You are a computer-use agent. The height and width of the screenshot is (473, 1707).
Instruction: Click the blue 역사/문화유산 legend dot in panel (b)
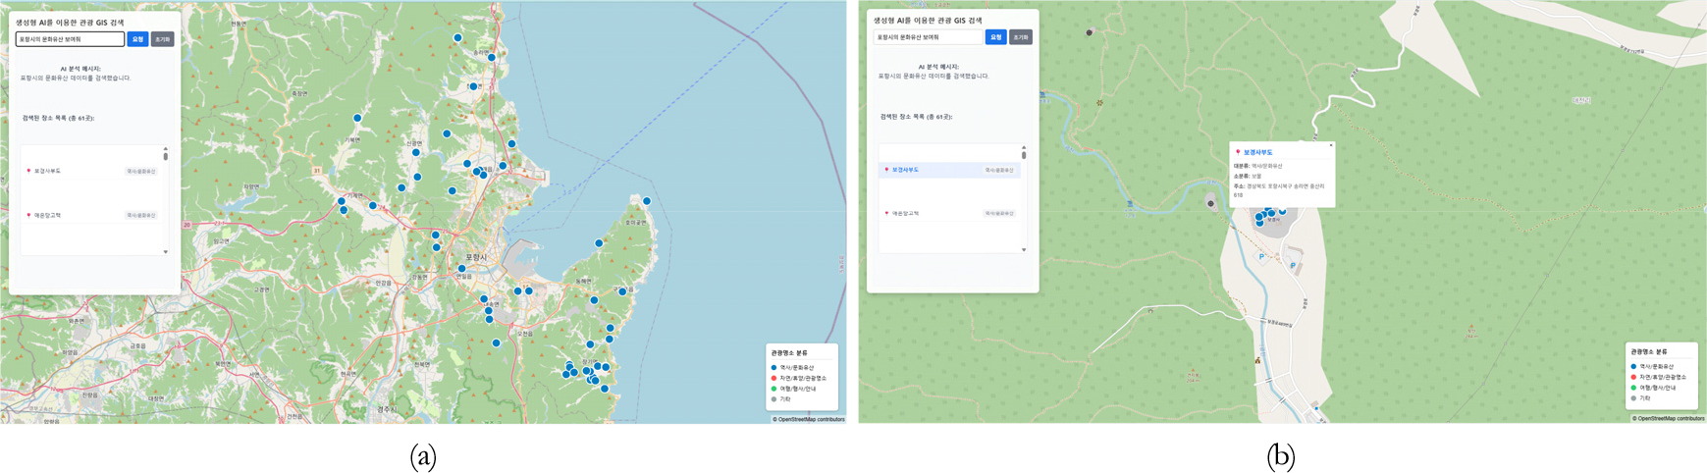point(1633,366)
